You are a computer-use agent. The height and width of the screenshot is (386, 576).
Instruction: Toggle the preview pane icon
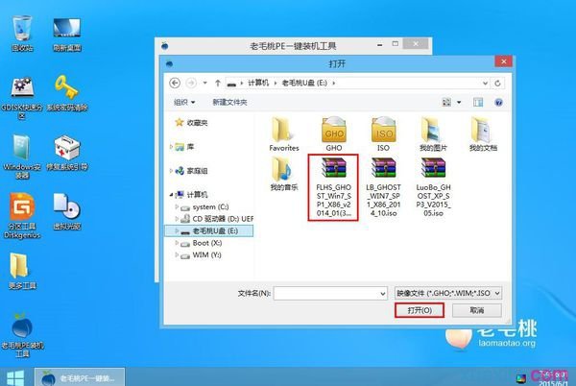(x=478, y=102)
